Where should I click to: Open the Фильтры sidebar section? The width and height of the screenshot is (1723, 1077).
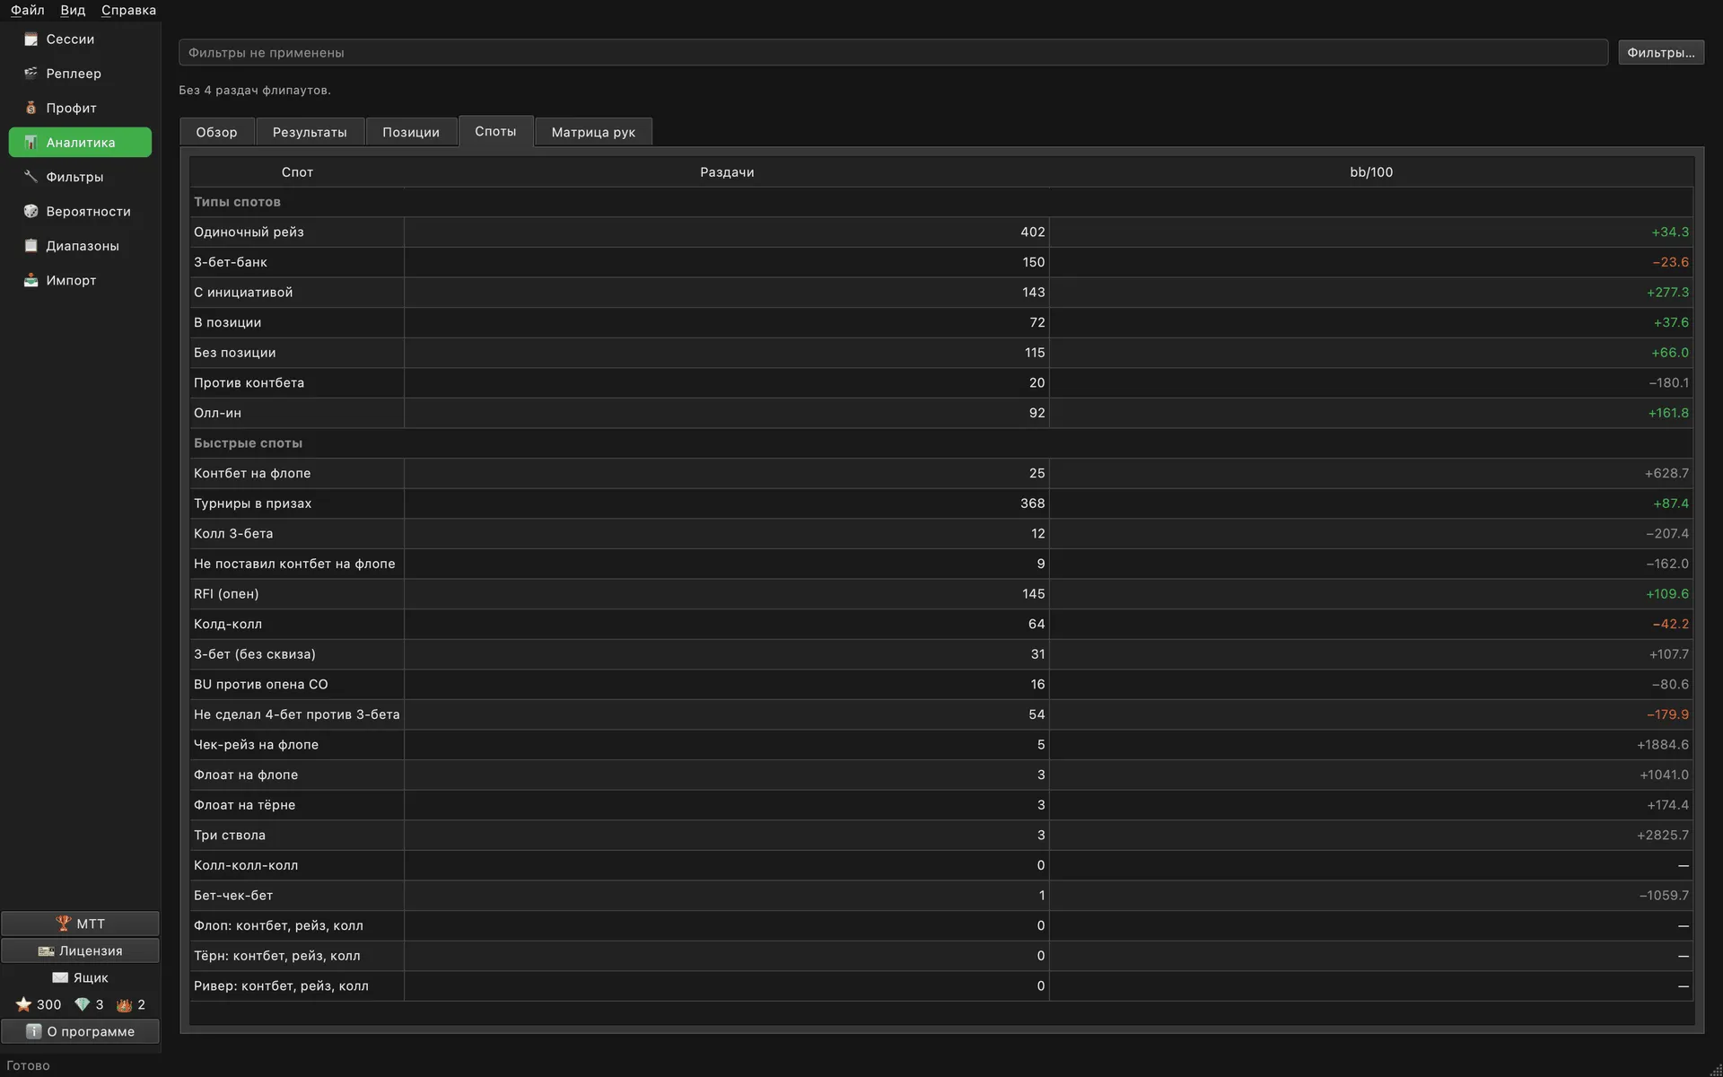click(80, 177)
